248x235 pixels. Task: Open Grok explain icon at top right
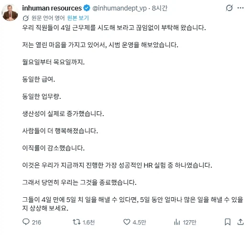[229, 8]
